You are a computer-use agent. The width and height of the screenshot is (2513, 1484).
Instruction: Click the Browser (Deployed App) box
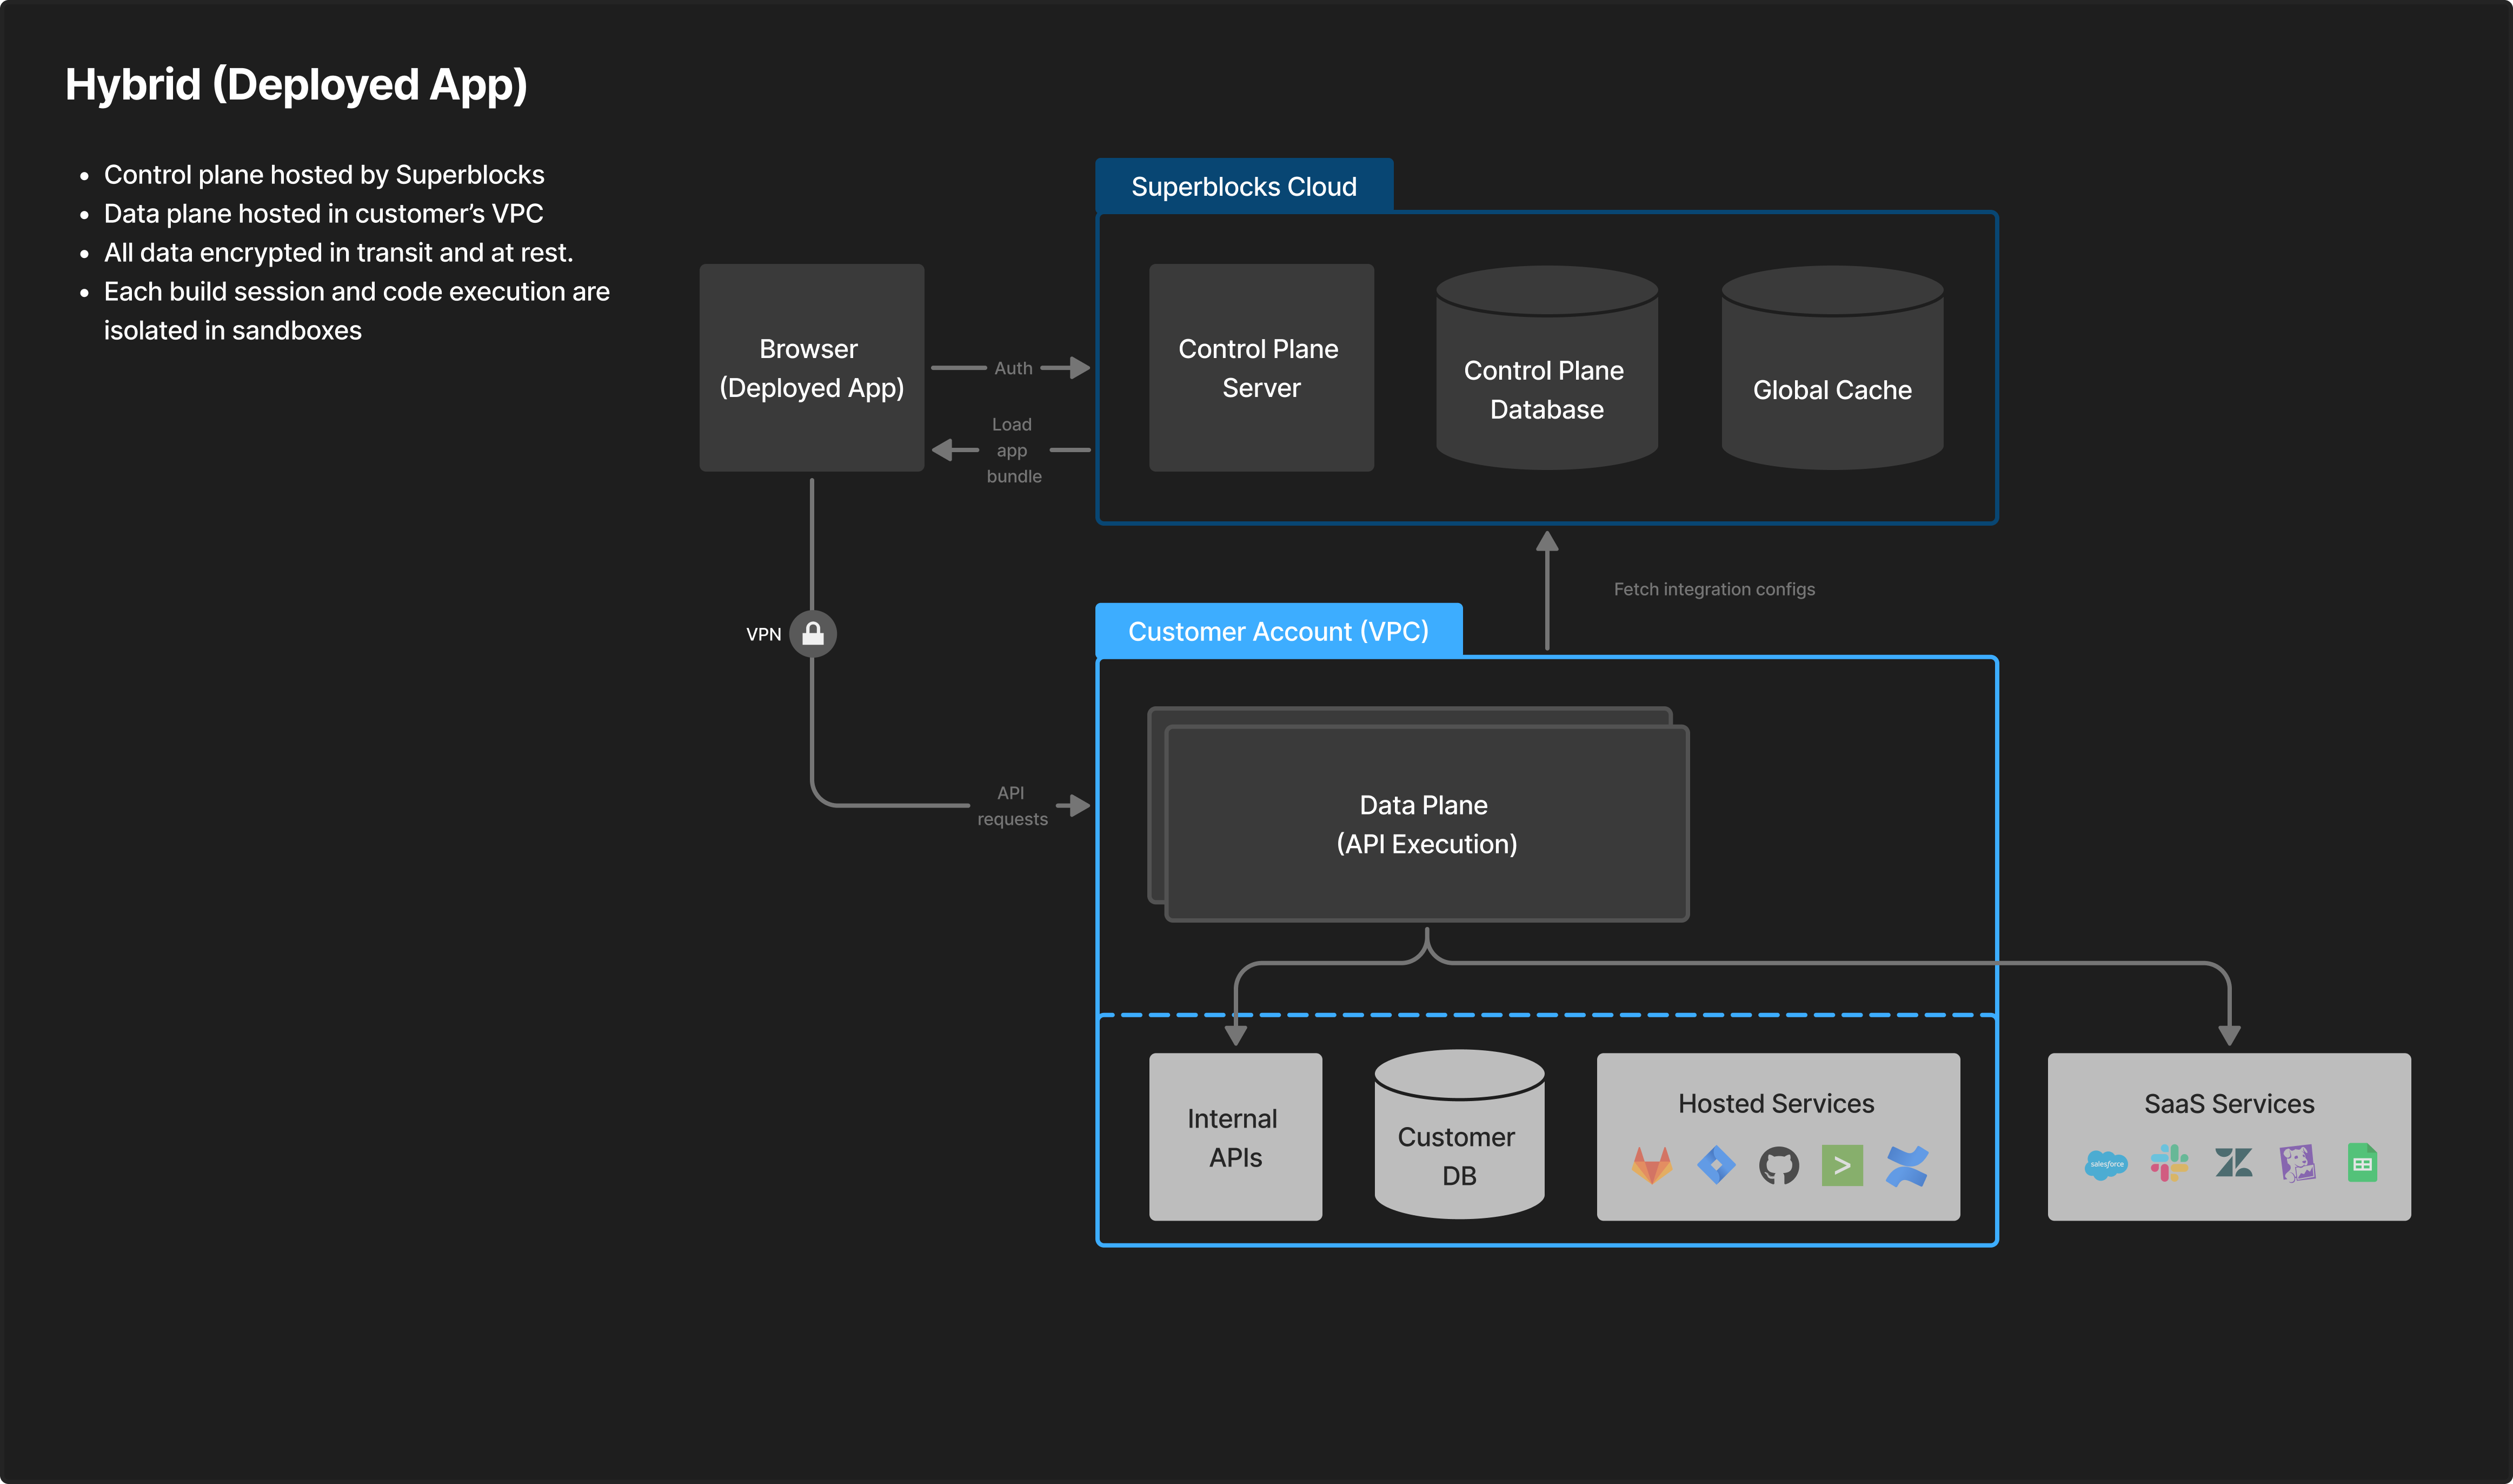[810, 368]
